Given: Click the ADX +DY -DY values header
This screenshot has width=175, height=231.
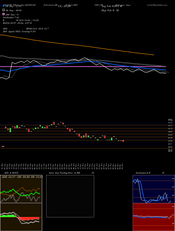Looking at the screenshot, I should (x=22, y=177).
